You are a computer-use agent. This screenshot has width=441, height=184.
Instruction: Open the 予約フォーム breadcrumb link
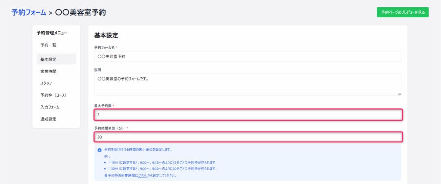(x=28, y=12)
